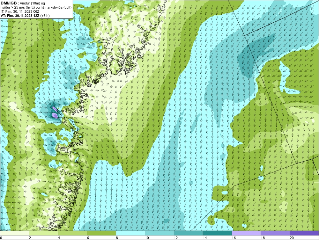Click the legend scale label "16"
This screenshot has width=319, height=240.
(x=234, y=238)
